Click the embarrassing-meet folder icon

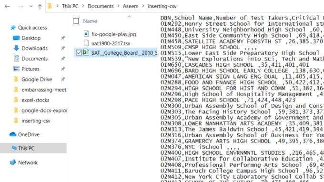(16, 90)
